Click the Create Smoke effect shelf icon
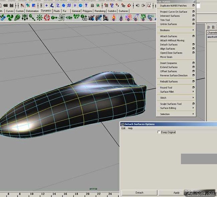The width and height of the screenshot is (217, 197). point(121,18)
